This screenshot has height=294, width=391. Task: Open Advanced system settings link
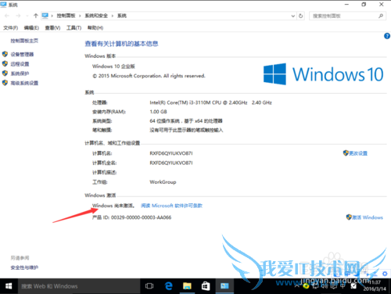coord(24,83)
